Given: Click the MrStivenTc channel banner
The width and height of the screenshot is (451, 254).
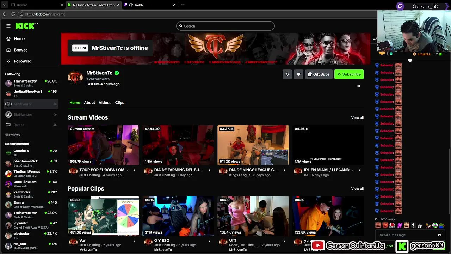Looking at the screenshot, I should [x=216, y=49].
